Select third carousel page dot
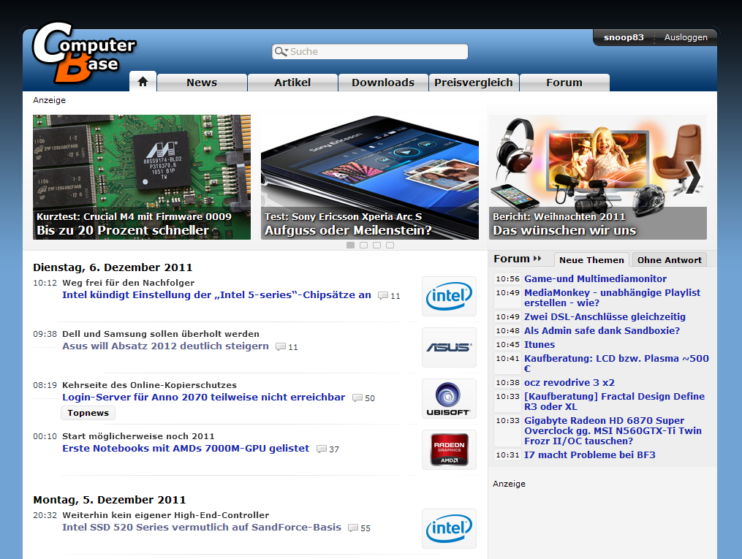This screenshot has height=559, width=742. [376, 245]
